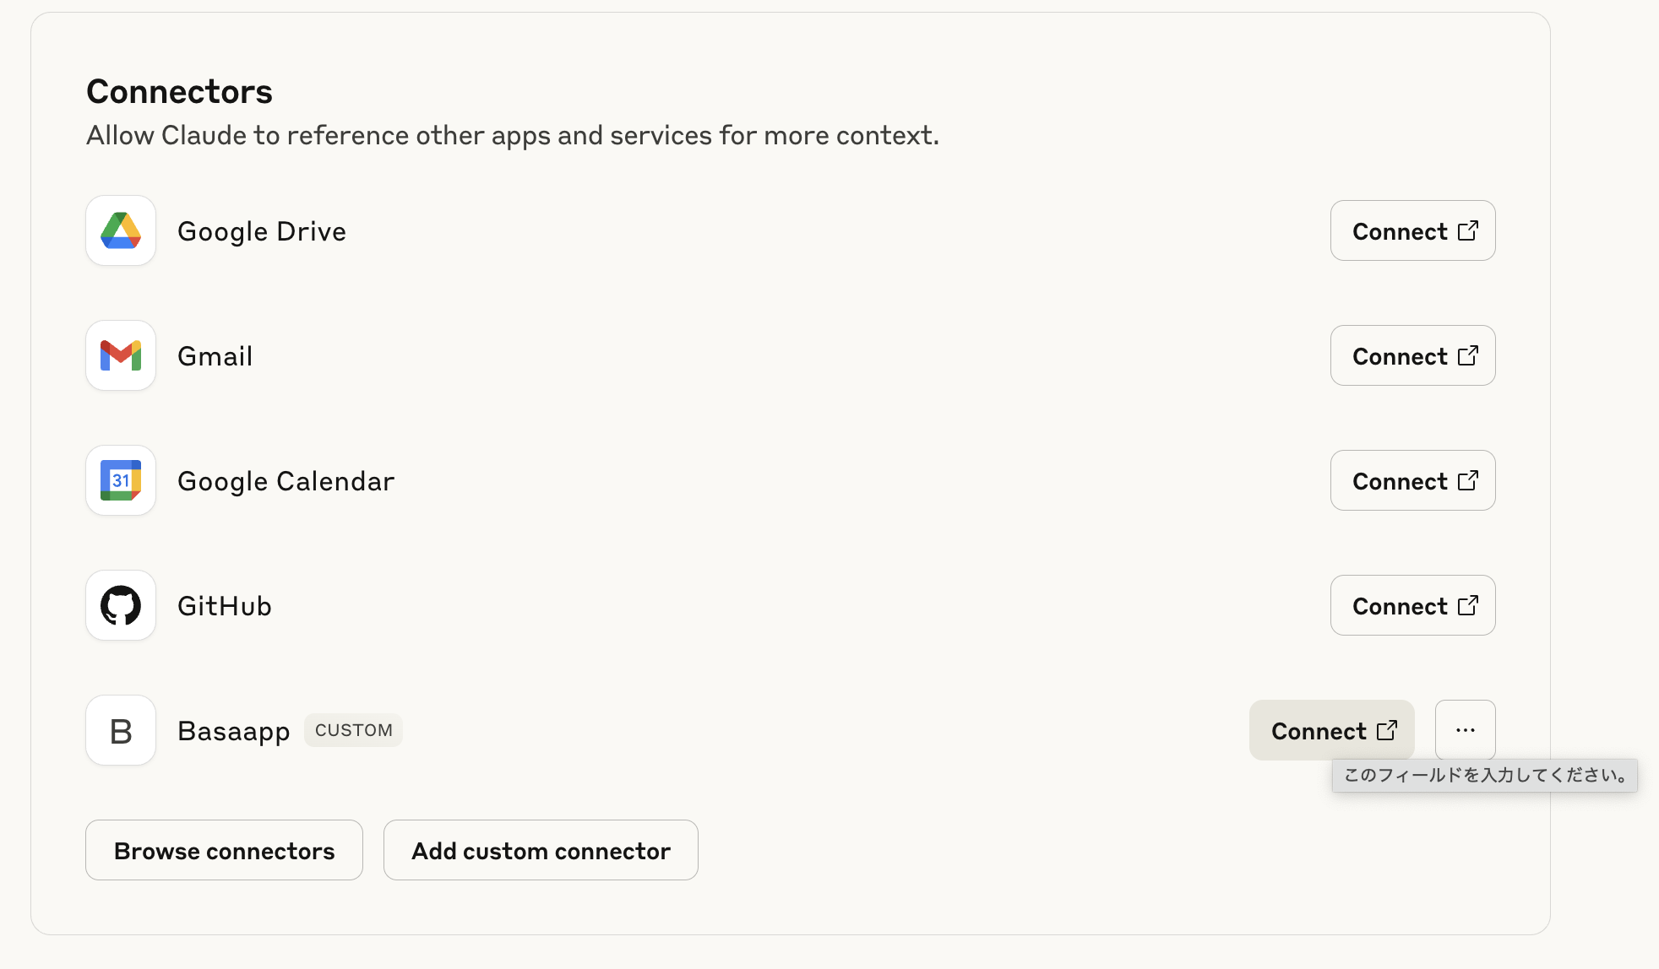Click the Gmail envelope icon
Screen dimensions: 1659x969
[121, 355]
